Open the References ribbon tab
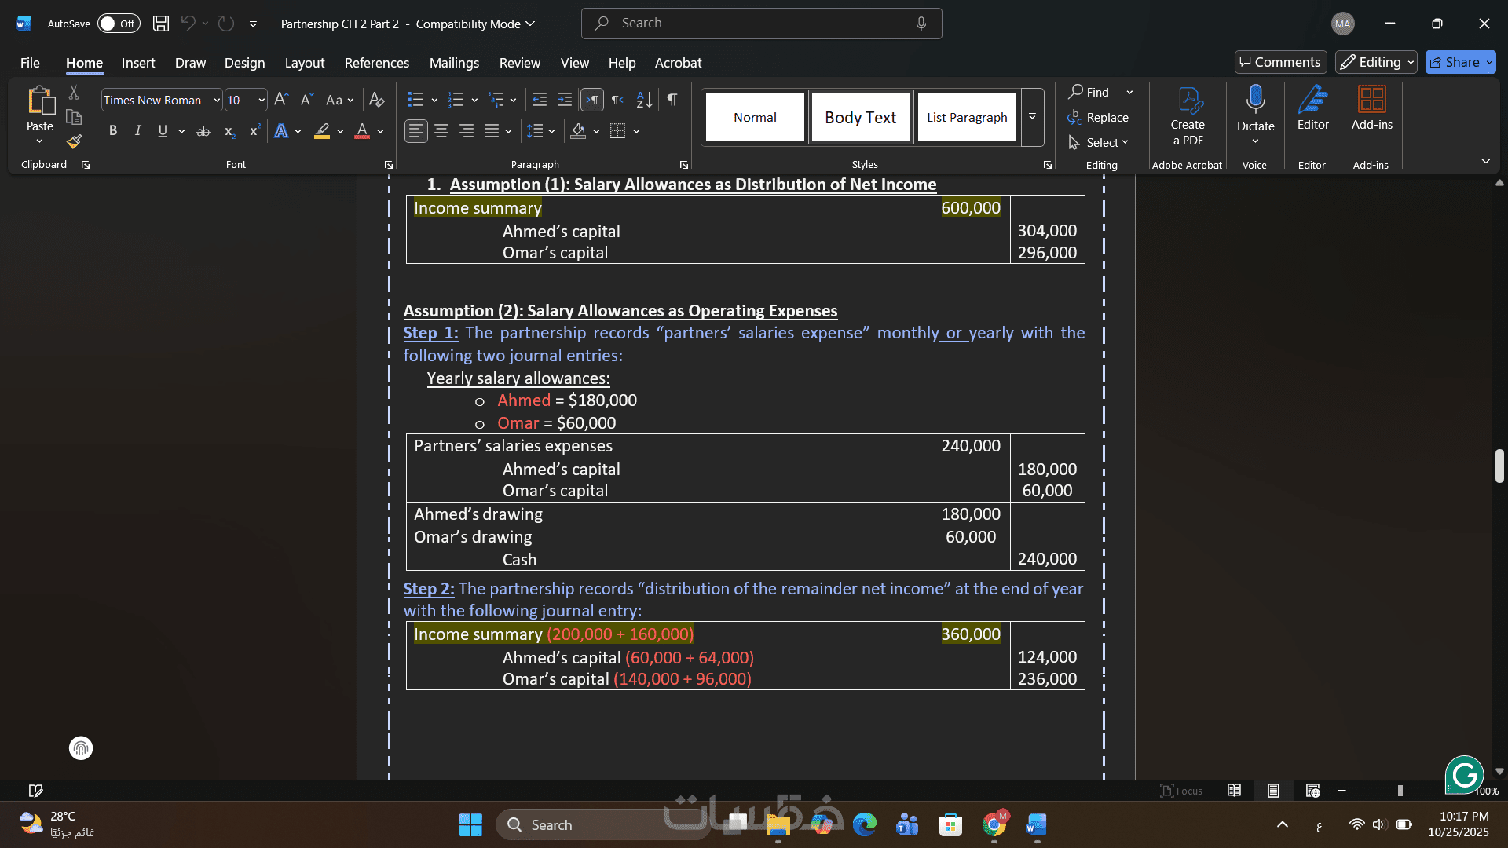The image size is (1508, 848). point(376,63)
